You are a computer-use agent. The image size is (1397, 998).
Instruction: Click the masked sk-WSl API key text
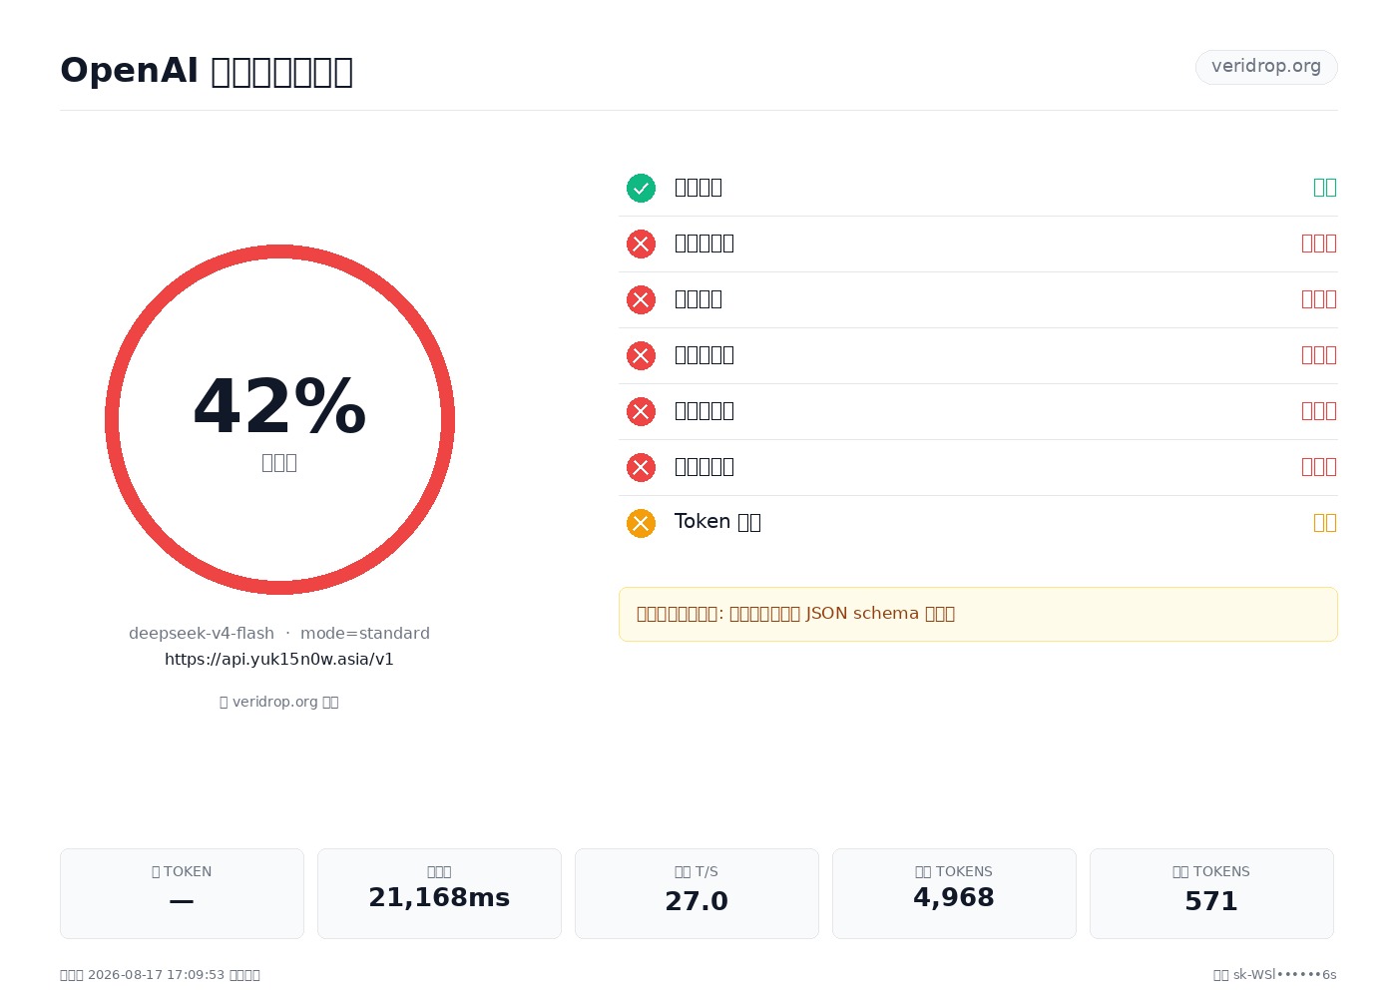(x=1285, y=975)
